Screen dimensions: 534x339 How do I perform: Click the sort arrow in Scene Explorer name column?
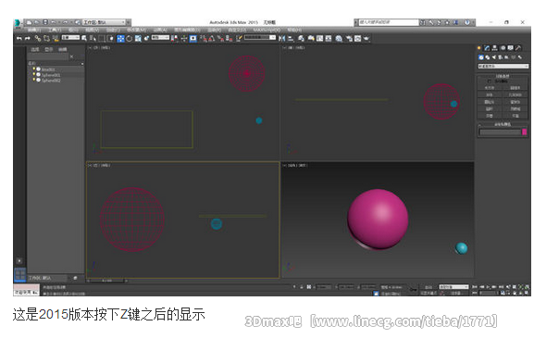point(82,64)
